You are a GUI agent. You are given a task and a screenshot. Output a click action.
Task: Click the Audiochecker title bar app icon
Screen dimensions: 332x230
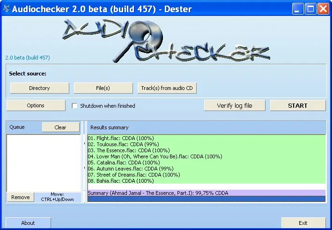[x=7, y=9]
